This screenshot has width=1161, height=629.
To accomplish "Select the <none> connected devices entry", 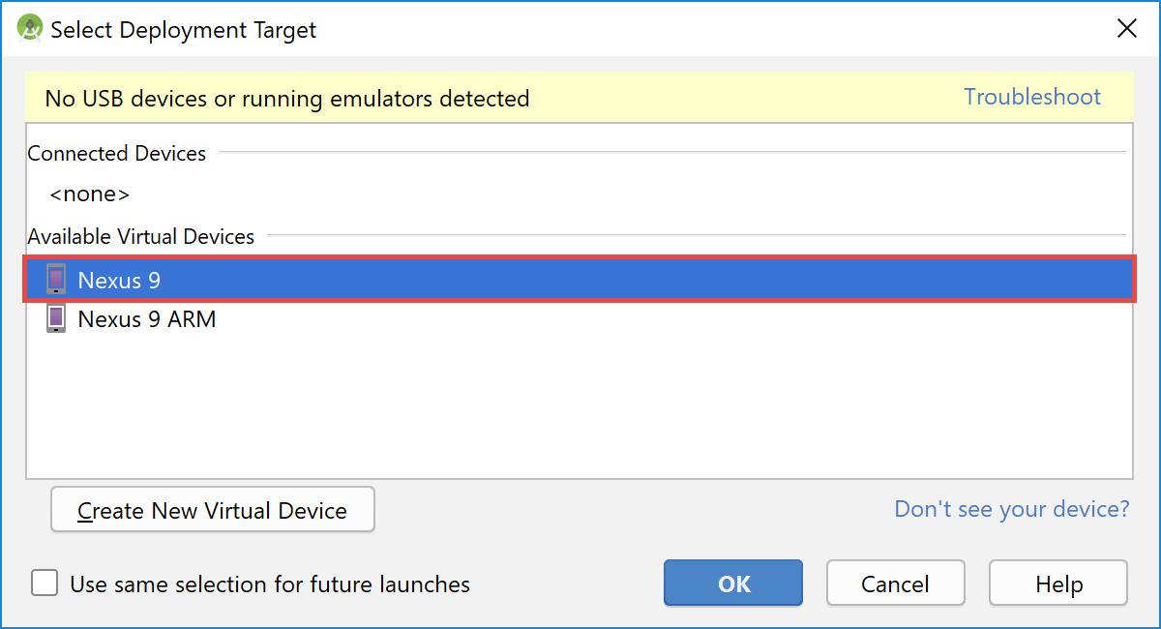I will [90, 195].
